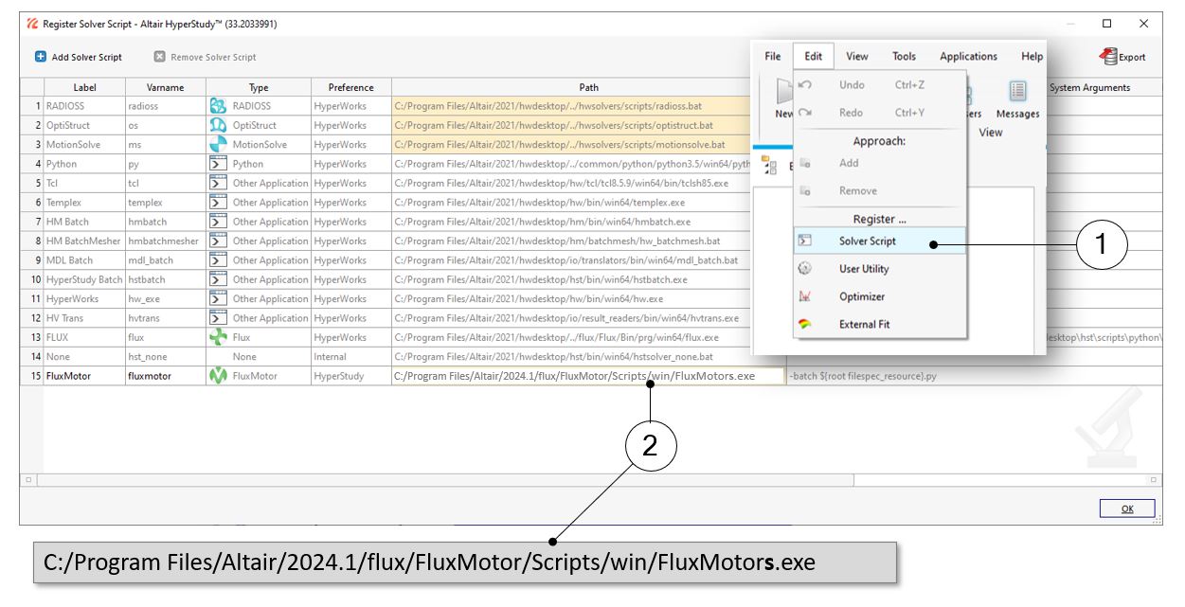Image resolution: width=1185 pixels, height=607 pixels.
Task: Open the Edit menu
Action: click(813, 57)
